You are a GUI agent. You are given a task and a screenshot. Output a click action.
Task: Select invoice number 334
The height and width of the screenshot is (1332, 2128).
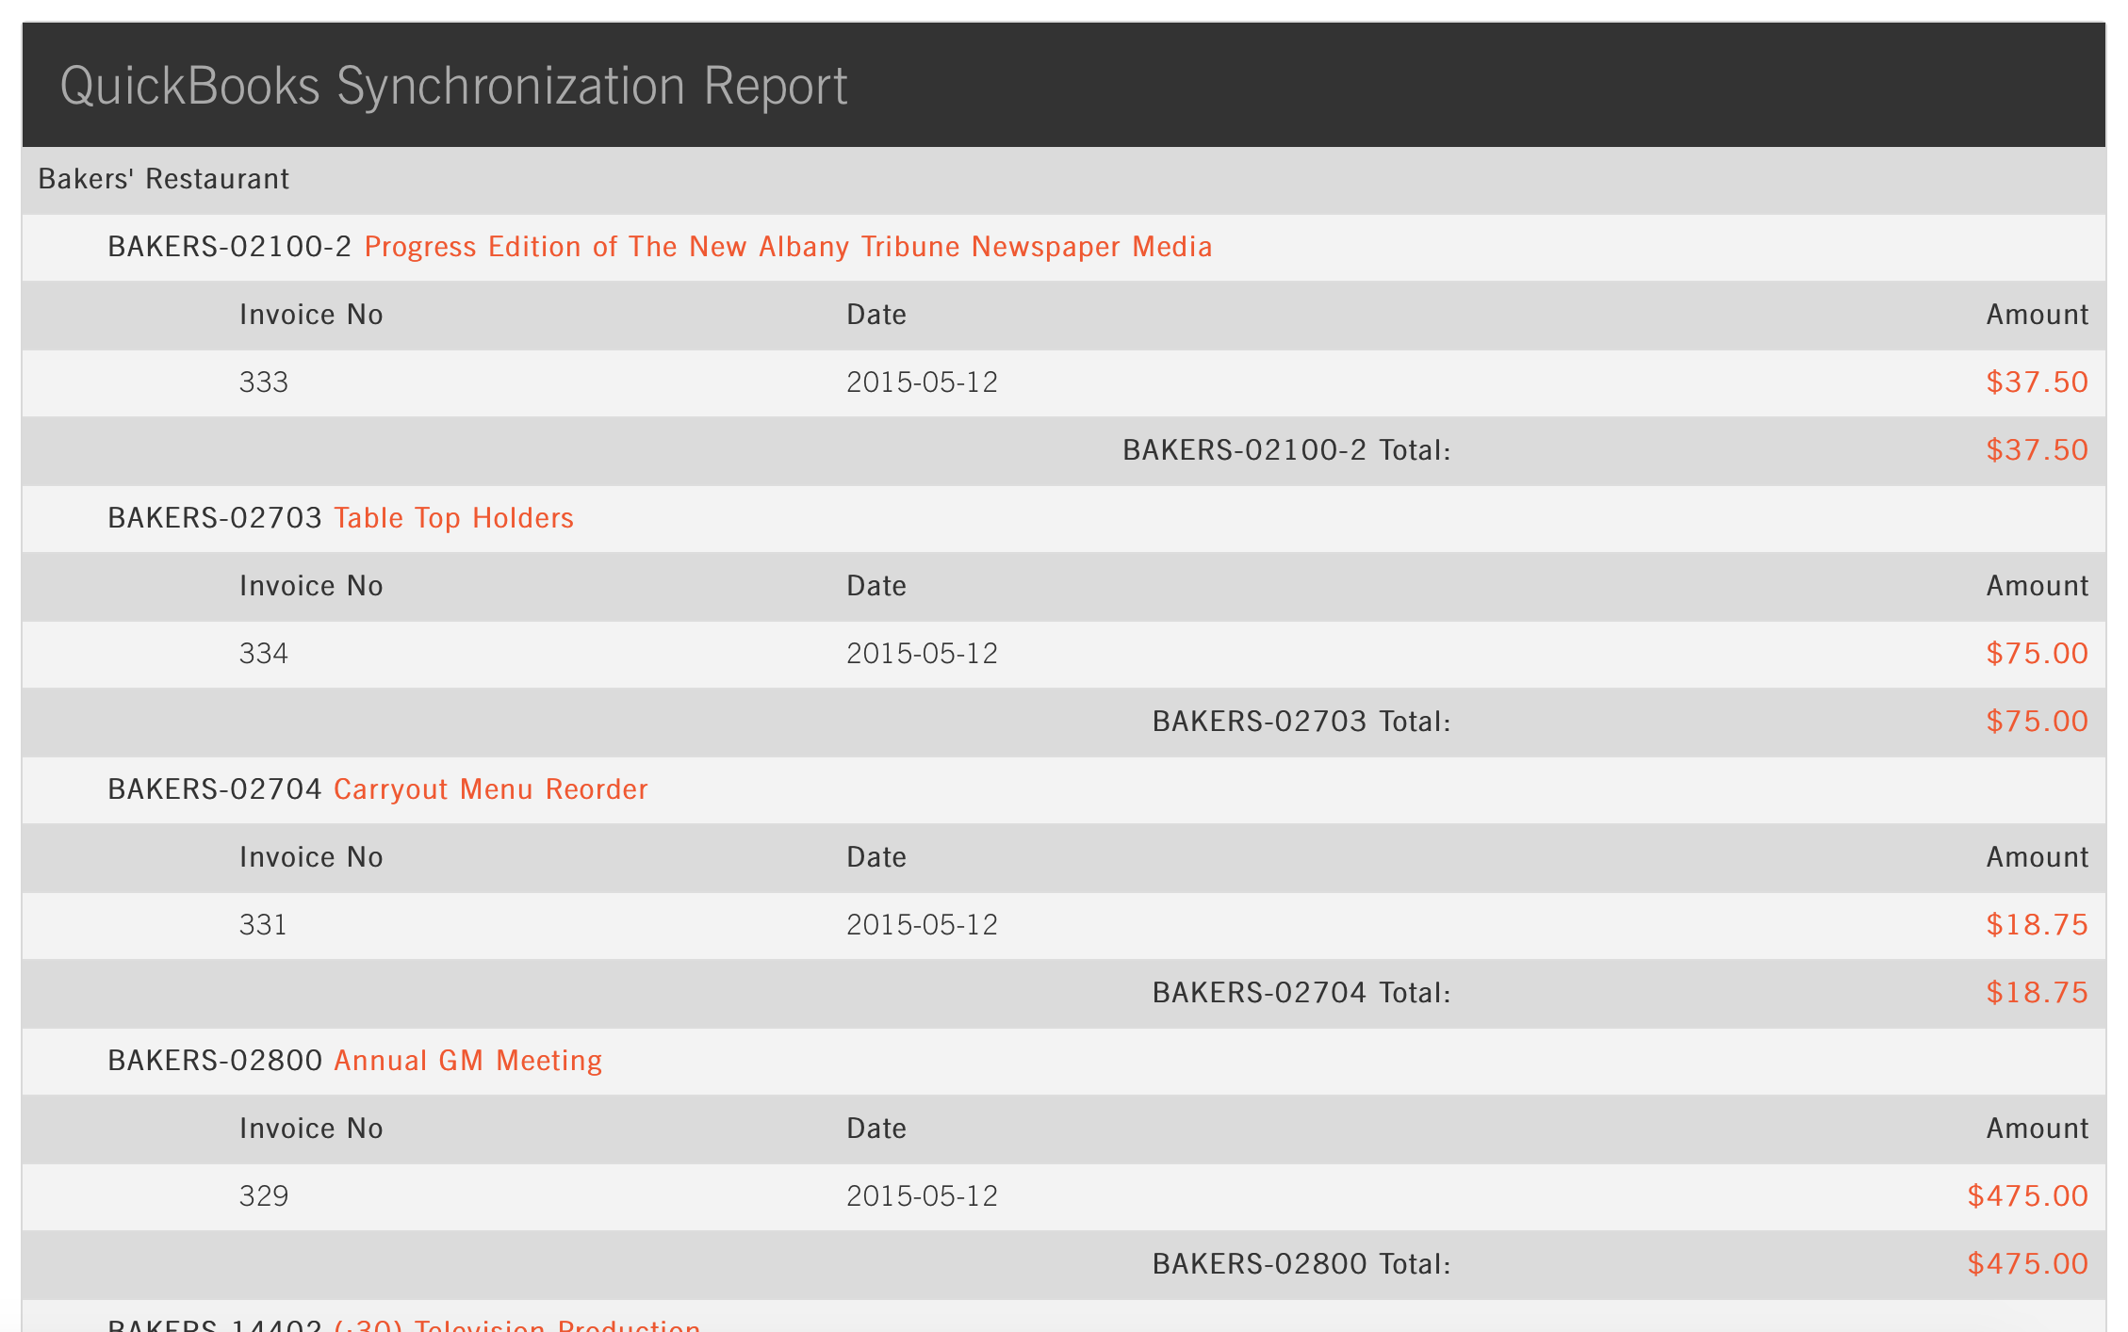tap(264, 654)
